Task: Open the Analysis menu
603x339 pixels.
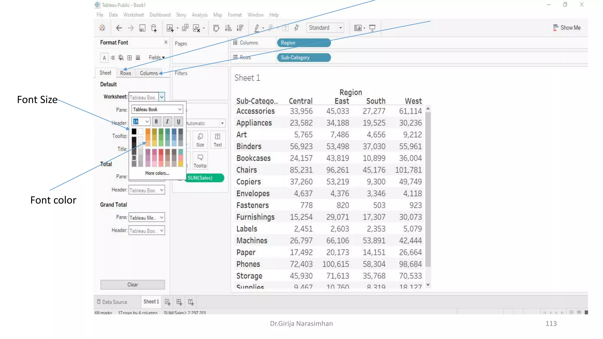Action: (x=199, y=15)
